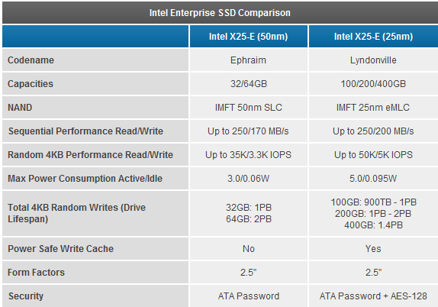Viewport: 438px width, 307px height.
Task: Click the Power Safe Write Cache label
Action: point(60,249)
